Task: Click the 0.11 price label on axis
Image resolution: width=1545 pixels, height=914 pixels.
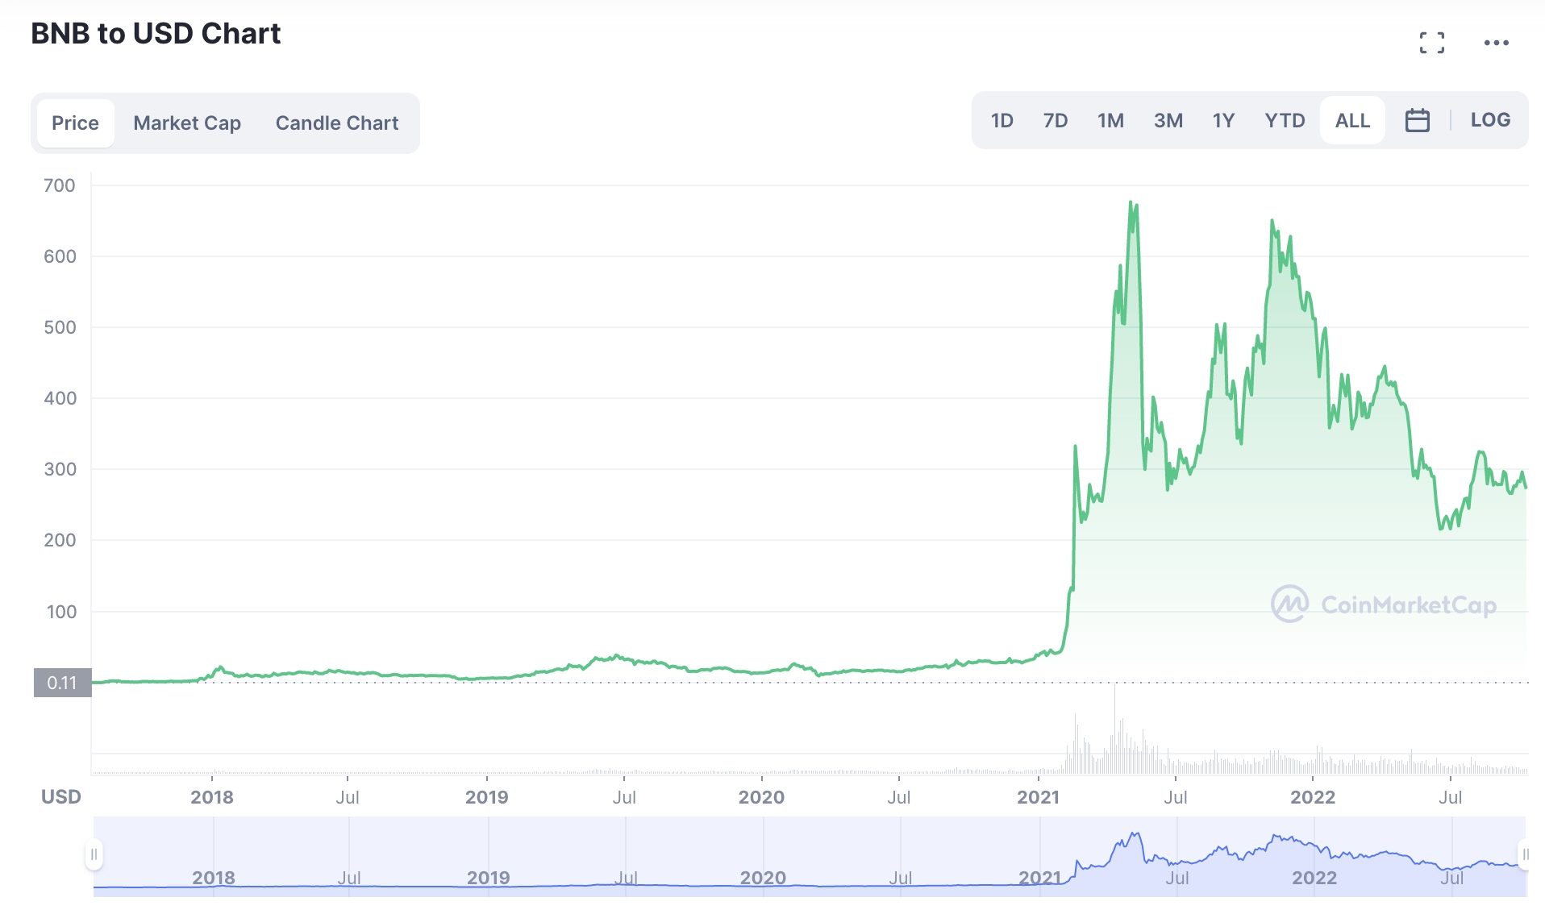Action: [x=62, y=683]
